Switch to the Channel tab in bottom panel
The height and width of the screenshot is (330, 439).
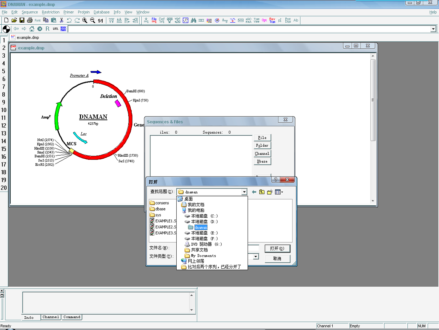pyautogui.click(x=51, y=317)
